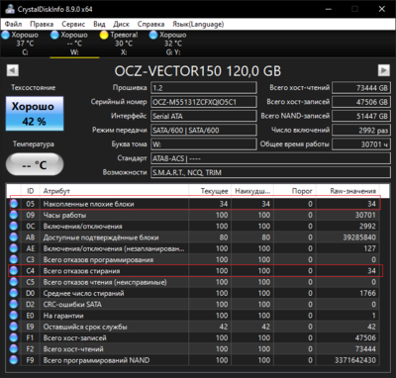Screen dimensions: 396x378
Task: Go to next disk with right arrow
Action: coord(383,70)
